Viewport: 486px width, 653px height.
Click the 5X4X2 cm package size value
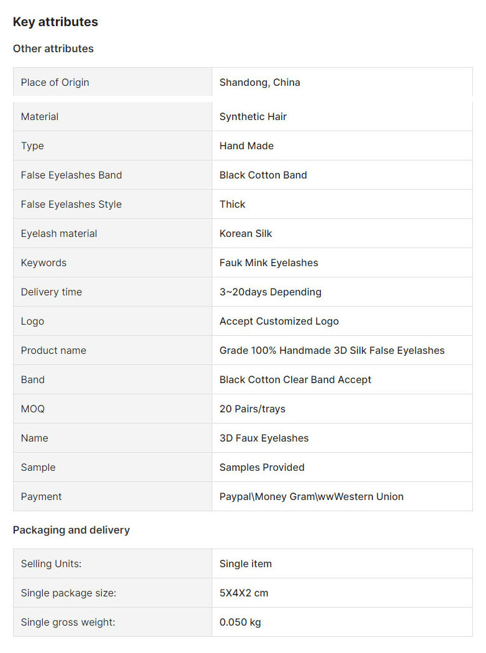tap(244, 593)
